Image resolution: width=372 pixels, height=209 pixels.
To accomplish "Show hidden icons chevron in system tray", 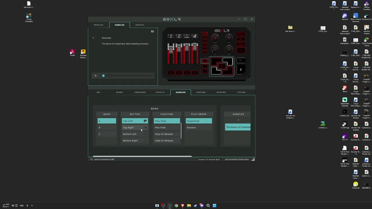I will coord(32,206).
